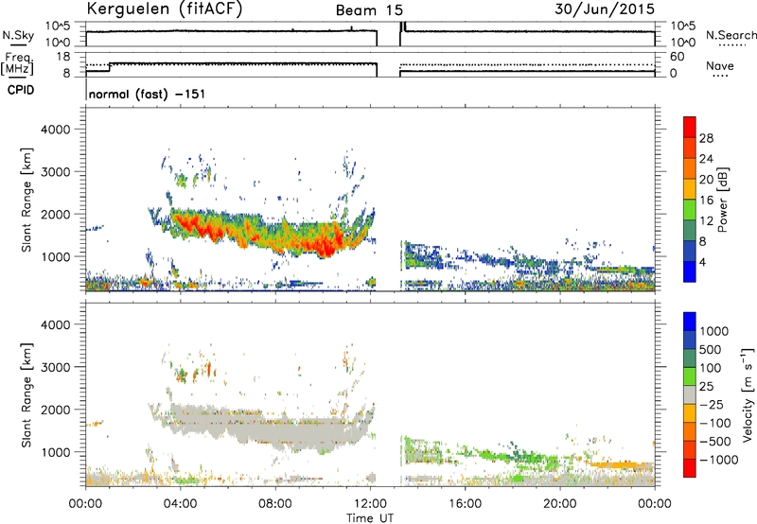Click the "16" label on power scale
Screen dimensions: 757x524
[x=706, y=201]
